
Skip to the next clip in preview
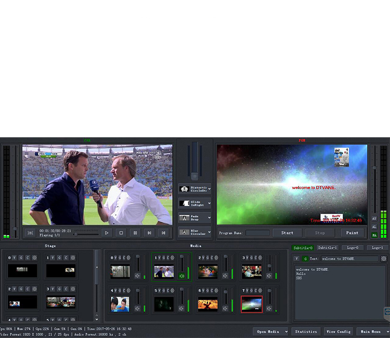(163, 233)
